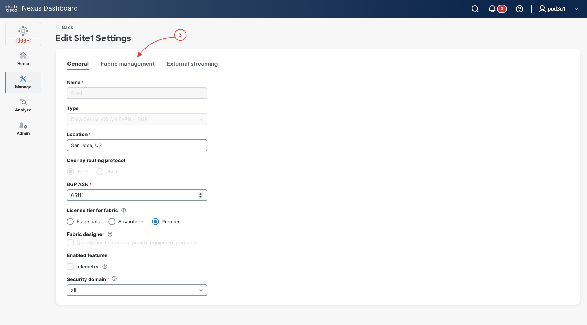Switch to Fabric management tab
This screenshot has width=587, height=325.
(x=128, y=64)
